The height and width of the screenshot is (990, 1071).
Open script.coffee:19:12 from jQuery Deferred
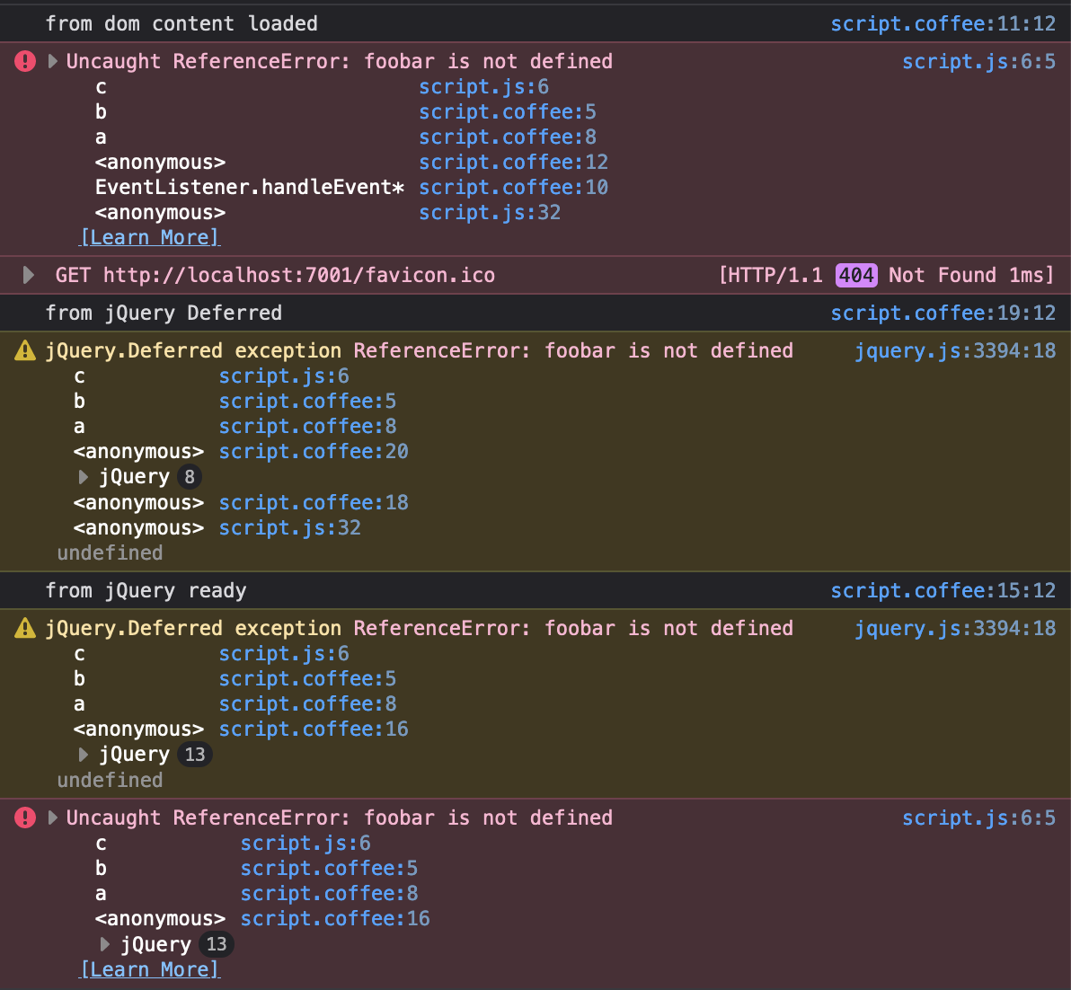click(943, 313)
